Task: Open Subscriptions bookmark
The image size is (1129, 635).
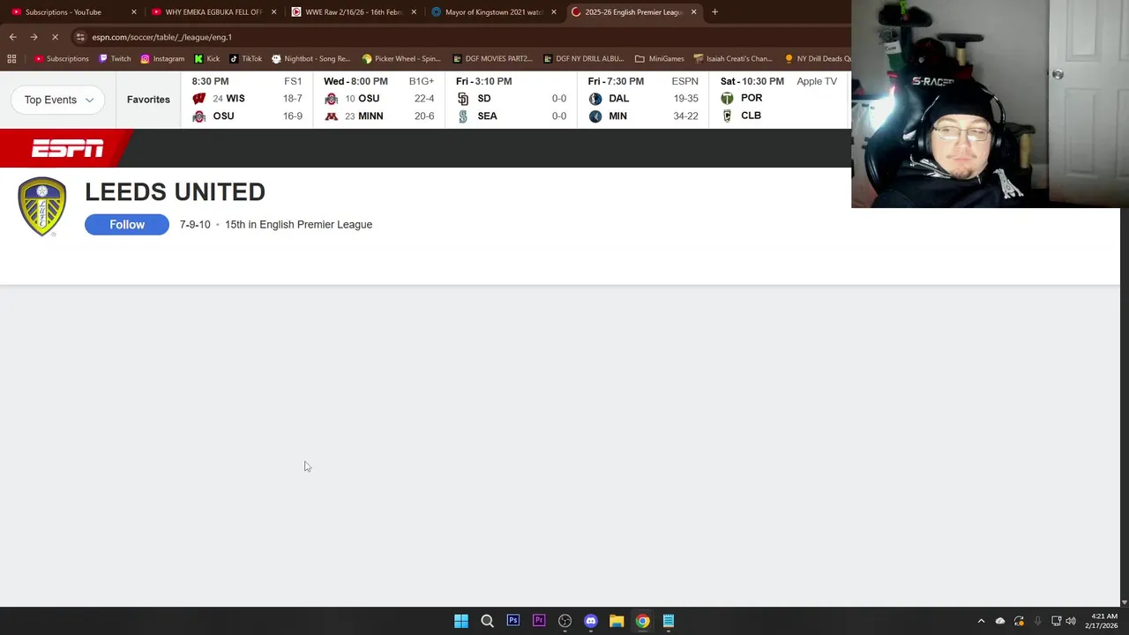Action: point(61,59)
